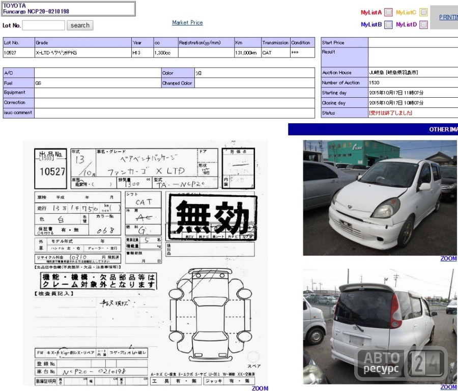The width and height of the screenshot is (458, 391).
Task: Open the Market Price link
Action: (x=187, y=22)
